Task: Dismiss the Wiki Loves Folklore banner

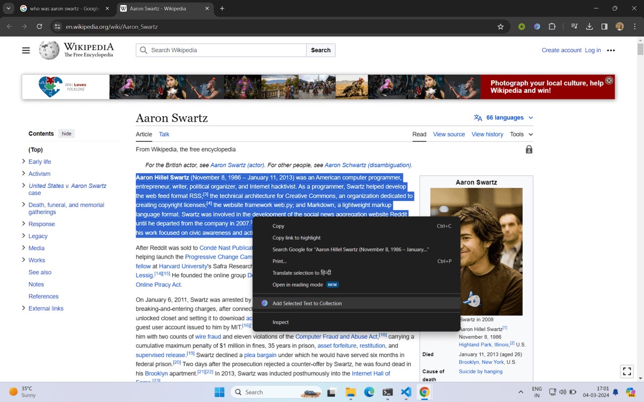Action: click(609, 80)
